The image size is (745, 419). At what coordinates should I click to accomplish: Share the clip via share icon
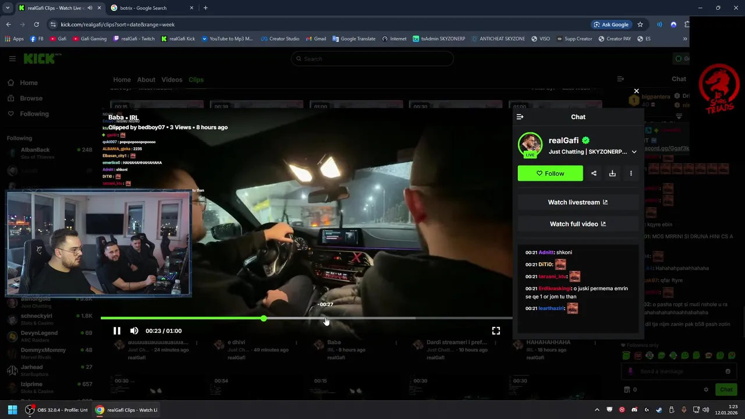tap(594, 173)
